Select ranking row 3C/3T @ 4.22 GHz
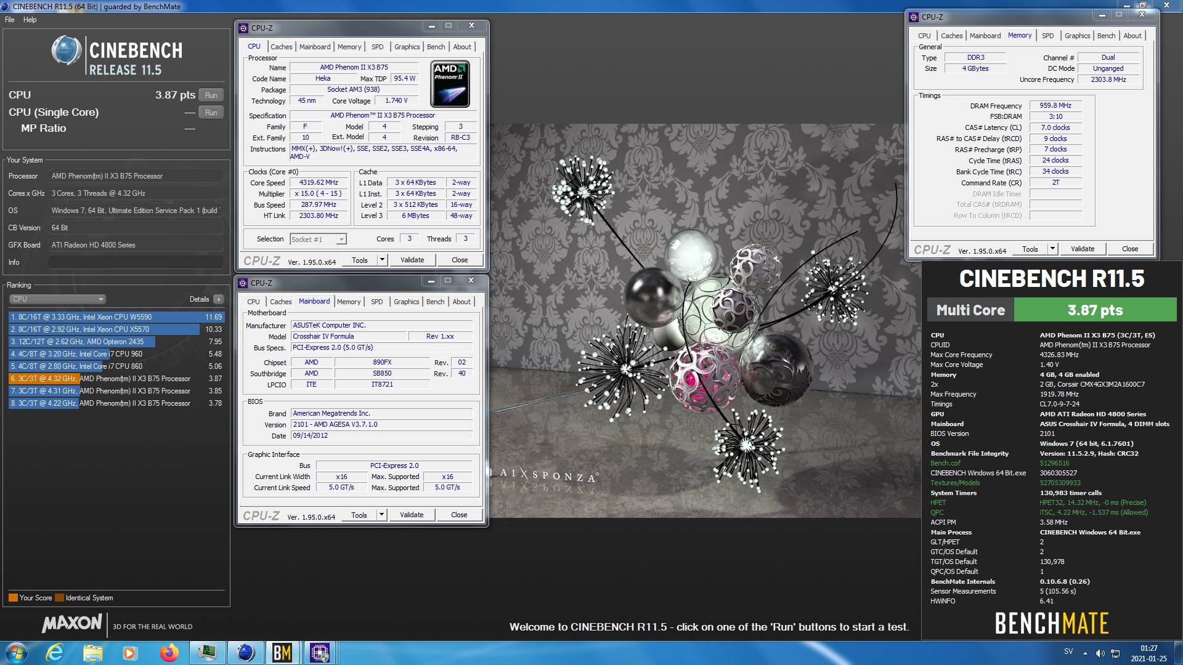1183x665 pixels. (x=116, y=403)
